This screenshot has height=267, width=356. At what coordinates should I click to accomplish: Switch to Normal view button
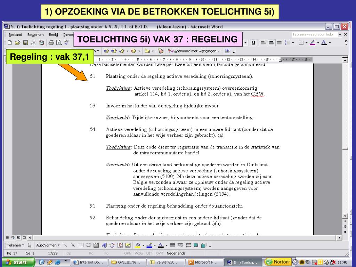click(7, 237)
